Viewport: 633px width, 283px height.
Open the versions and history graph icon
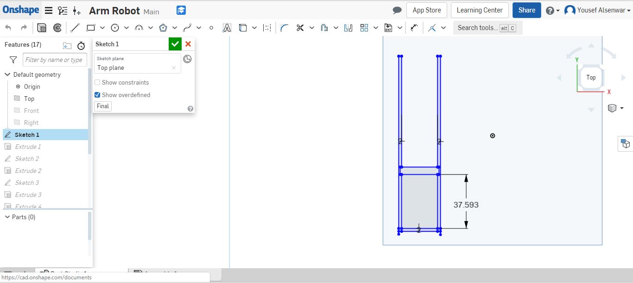[x=63, y=11]
